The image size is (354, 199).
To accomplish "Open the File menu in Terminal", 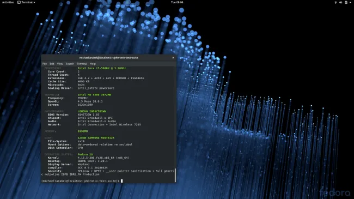I will point(45,64).
